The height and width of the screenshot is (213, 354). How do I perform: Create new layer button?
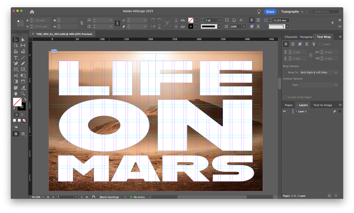(330, 196)
